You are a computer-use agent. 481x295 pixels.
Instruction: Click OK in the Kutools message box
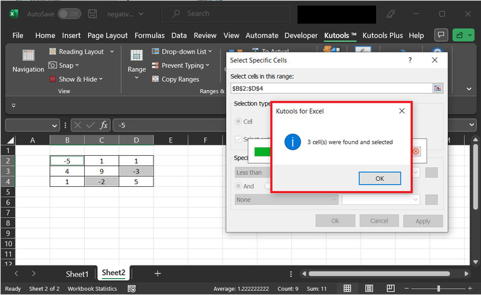[379, 178]
